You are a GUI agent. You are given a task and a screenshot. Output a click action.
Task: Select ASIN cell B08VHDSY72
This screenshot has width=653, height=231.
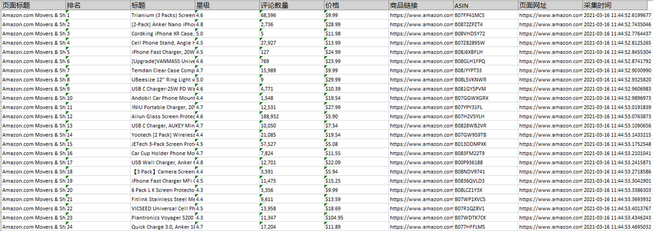(485, 34)
